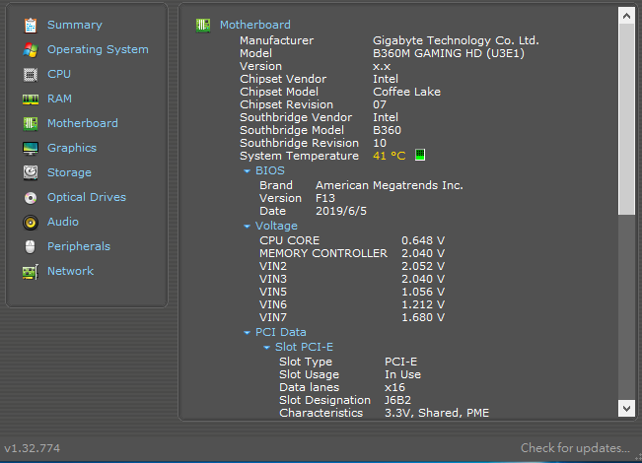Open the Summary section
Viewport: 642px width, 463px height.
tap(75, 25)
